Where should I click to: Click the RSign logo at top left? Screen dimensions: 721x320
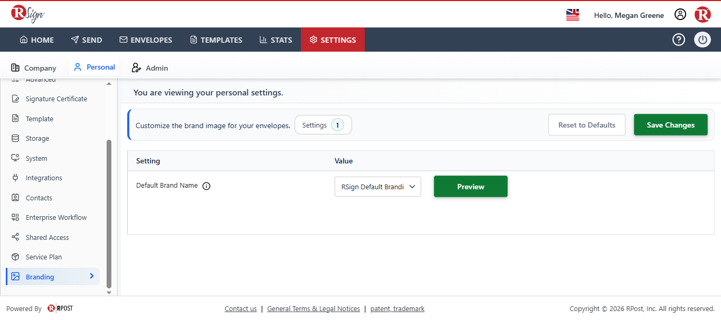click(x=27, y=14)
